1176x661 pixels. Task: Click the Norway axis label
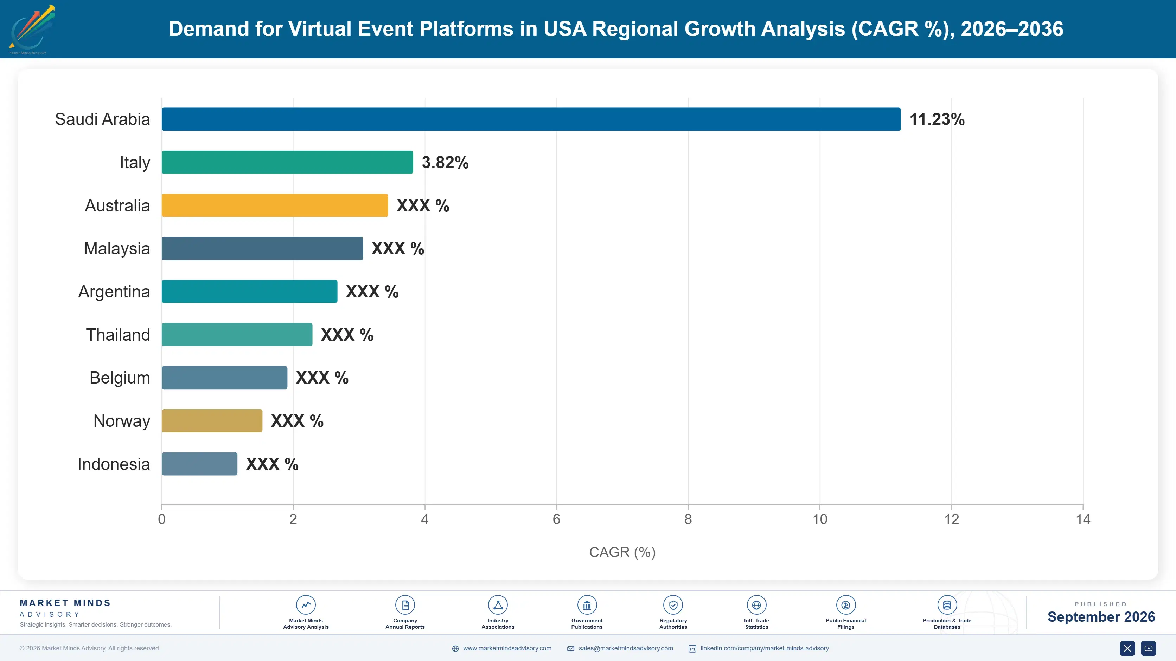pyautogui.click(x=121, y=421)
